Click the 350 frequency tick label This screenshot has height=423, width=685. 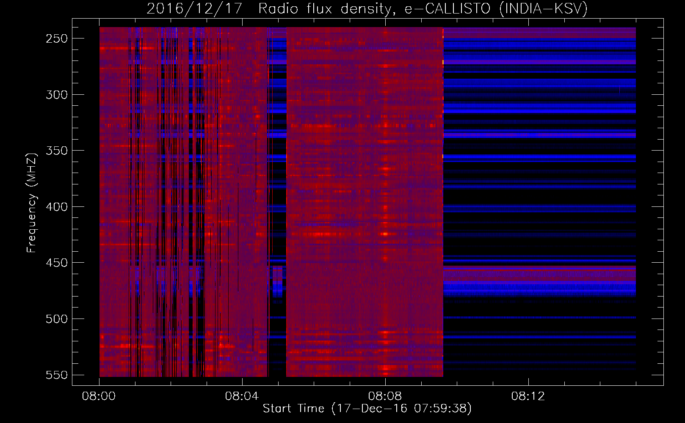[x=57, y=151]
